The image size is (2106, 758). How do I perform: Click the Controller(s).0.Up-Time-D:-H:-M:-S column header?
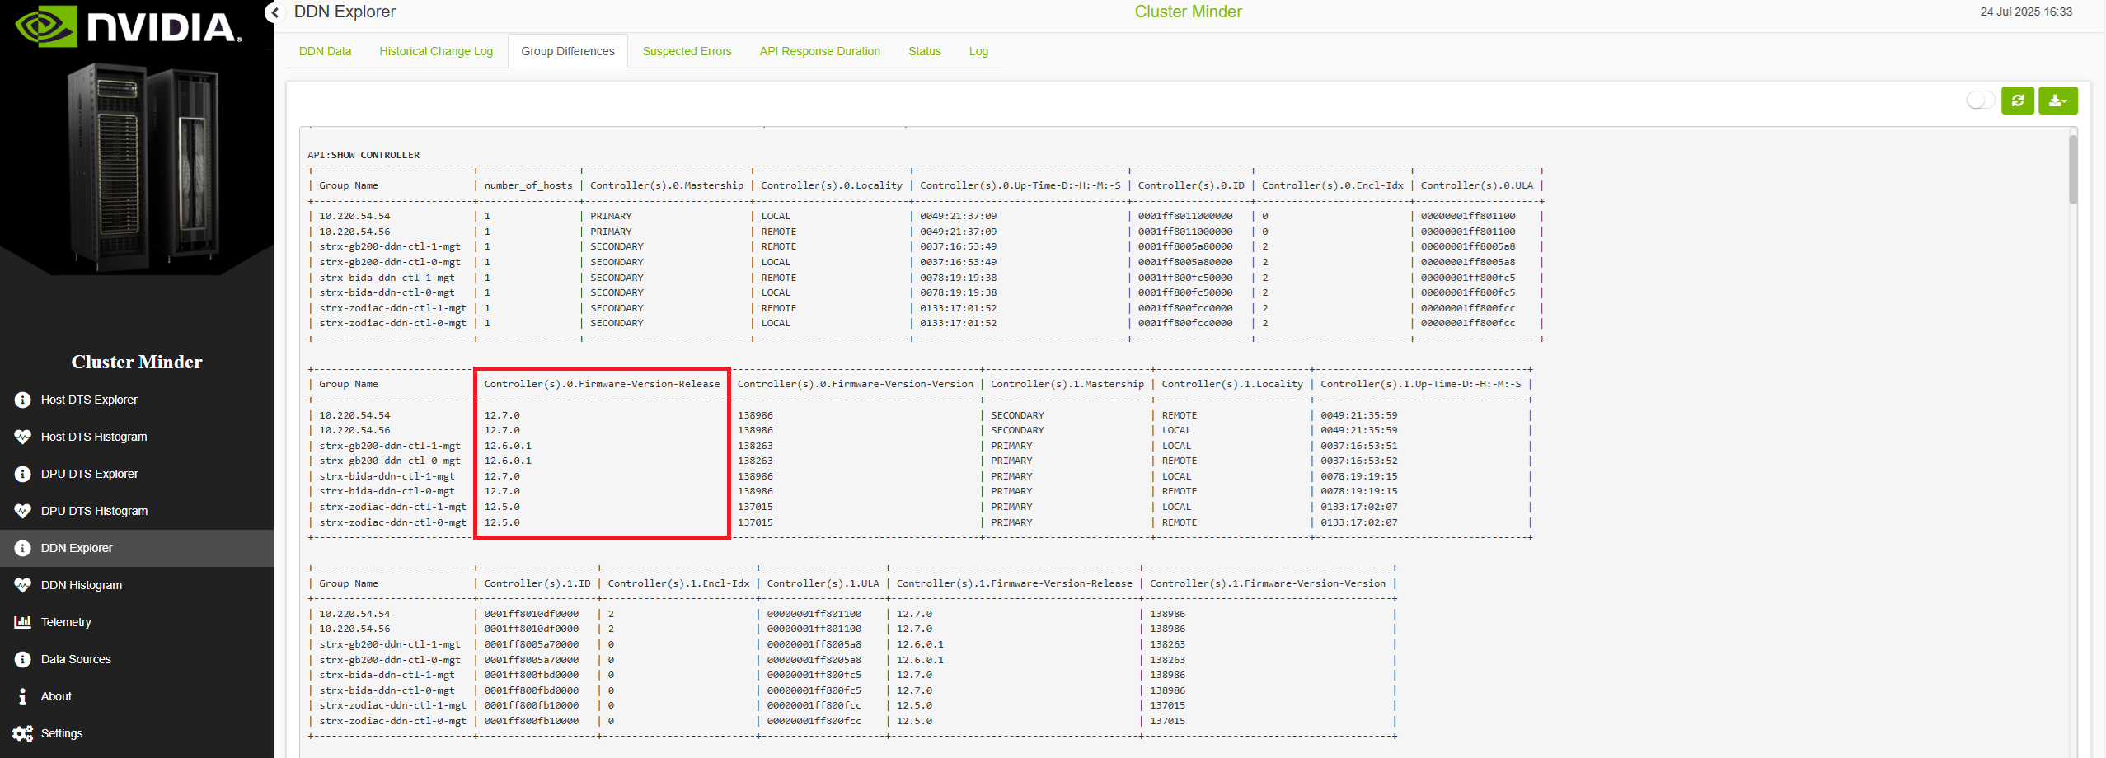pyautogui.click(x=1020, y=185)
